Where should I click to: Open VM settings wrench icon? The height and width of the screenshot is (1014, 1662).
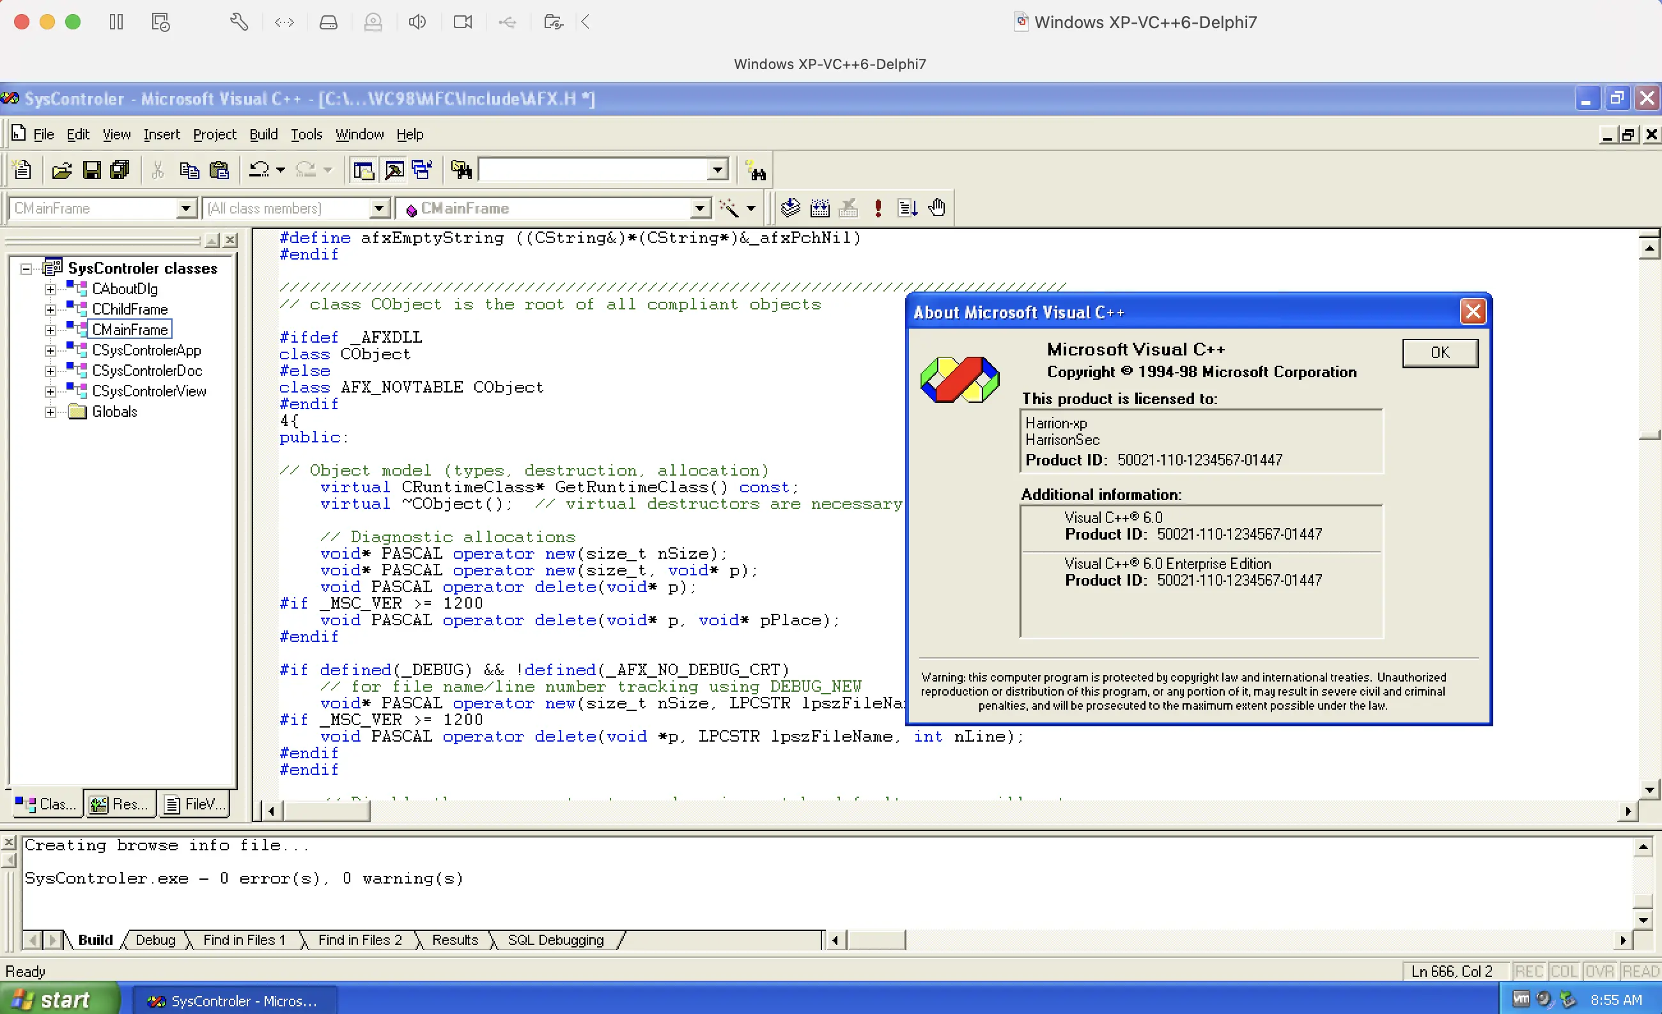tap(239, 22)
